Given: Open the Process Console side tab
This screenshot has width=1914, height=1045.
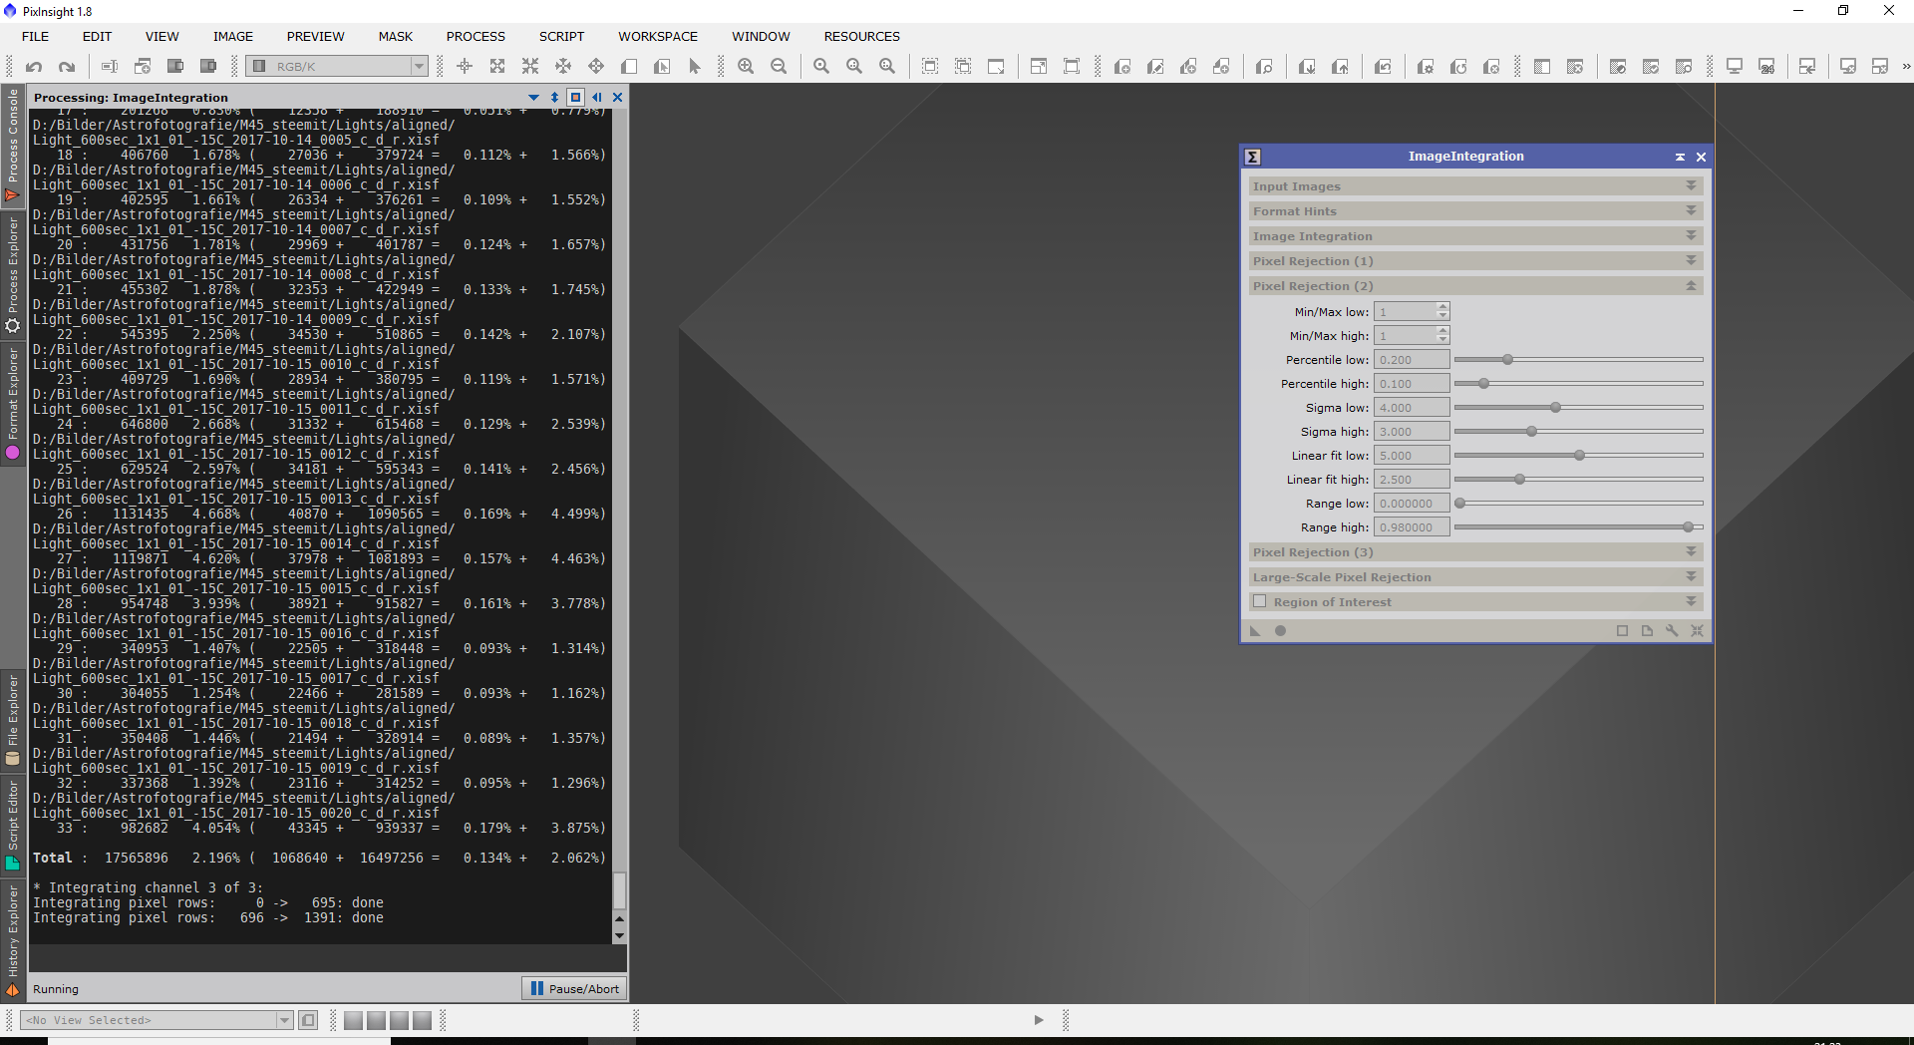Looking at the screenshot, I should coord(13,146).
